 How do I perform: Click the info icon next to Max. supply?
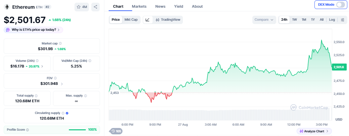pyautogui.click(x=86, y=96)
